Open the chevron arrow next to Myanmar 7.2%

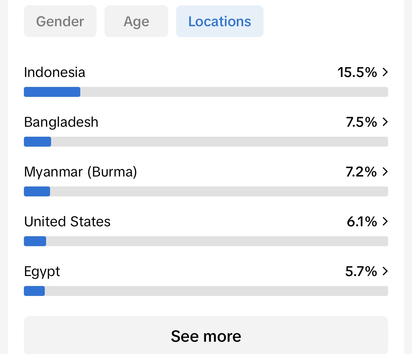(x=385, y=172)
